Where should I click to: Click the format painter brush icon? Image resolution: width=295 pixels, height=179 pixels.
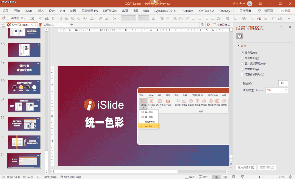point(3,18)
